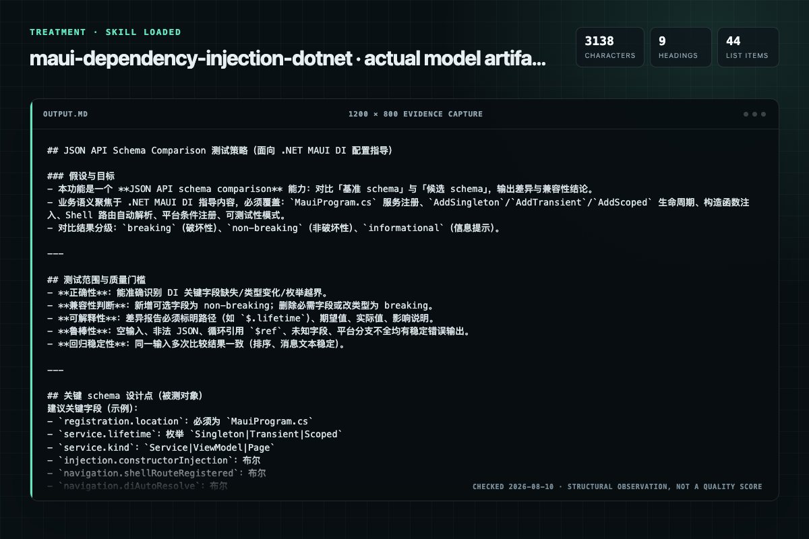The height and width of the screenshot is (539, 809).
Task: Click the maui-dependency-injection-dotnet title
Action: point(288,59)
